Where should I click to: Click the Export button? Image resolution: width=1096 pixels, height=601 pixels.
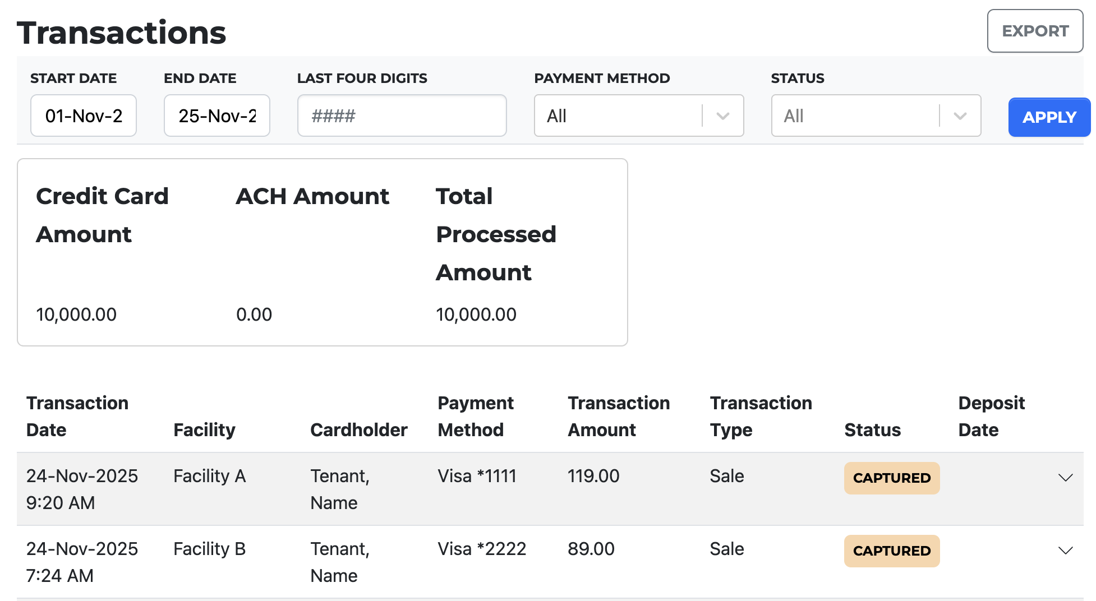1034,31
